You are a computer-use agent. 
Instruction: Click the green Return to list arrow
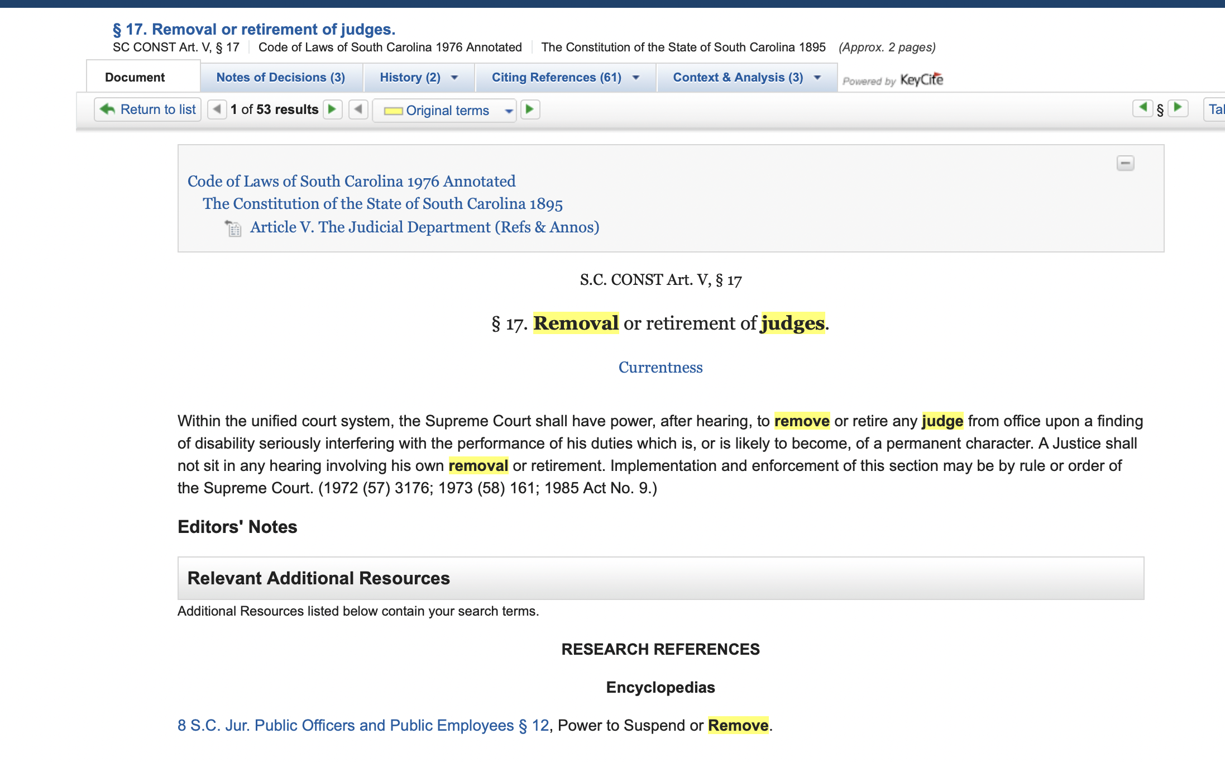click(x=107, y=109)
